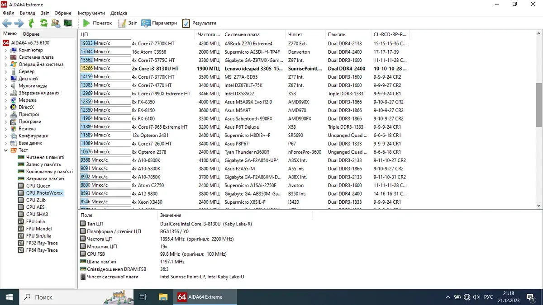Click the back navigation arrow icon
The height and width of the screenshot is (305, 543).
pyautogui.click(x=7, y=23)
